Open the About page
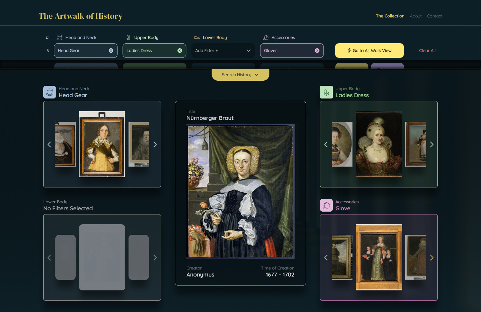This screenshot has width=481, height=312. 415,16
